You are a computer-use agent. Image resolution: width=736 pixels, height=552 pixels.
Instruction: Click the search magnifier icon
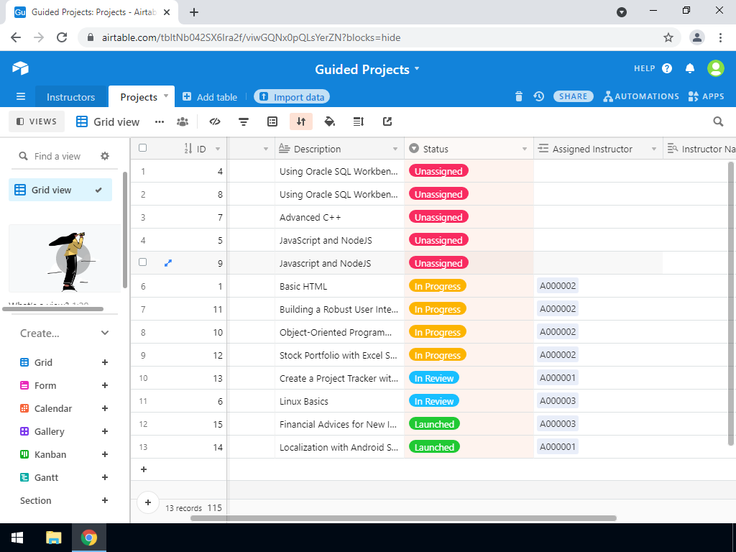pyautogui.click(x=718, y=122)
